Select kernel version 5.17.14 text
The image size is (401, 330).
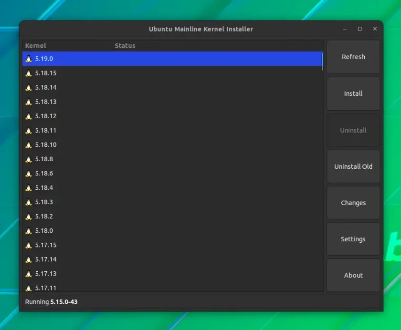click(x=45, y=259)
